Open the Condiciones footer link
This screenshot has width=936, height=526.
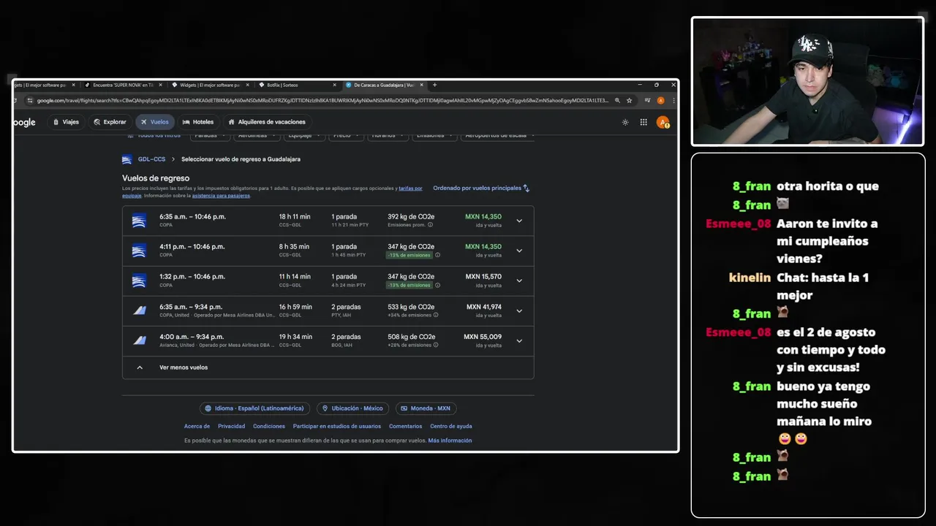pyautogui.click(x=269, y=426)
